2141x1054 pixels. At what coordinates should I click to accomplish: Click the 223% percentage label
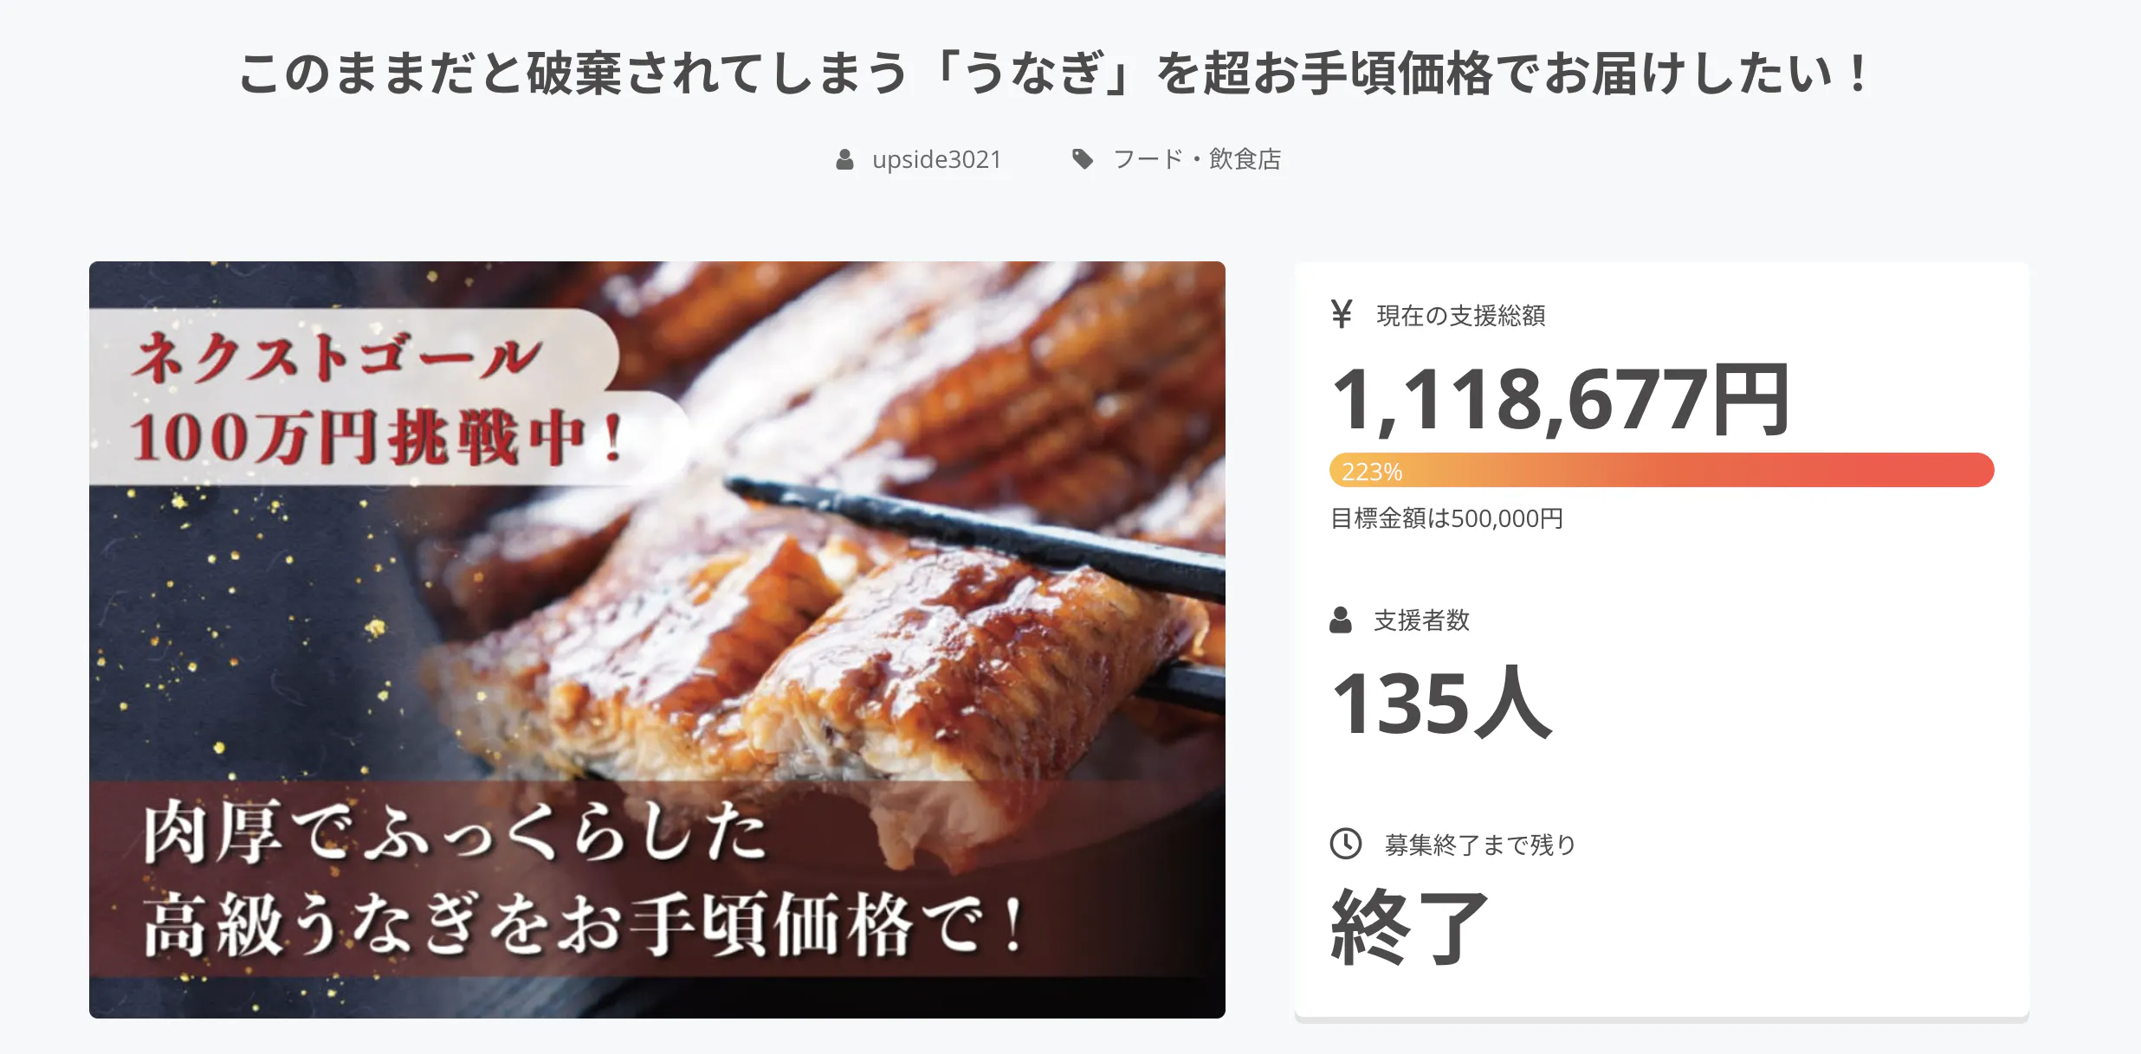click(x=1372, y=472)
